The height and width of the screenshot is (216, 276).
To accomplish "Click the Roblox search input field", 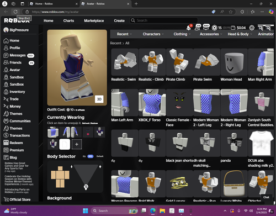I will [x=163, y=20].
